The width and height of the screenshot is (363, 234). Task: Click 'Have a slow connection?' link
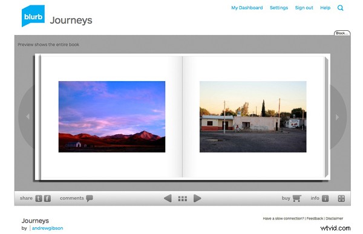(283, 218)
